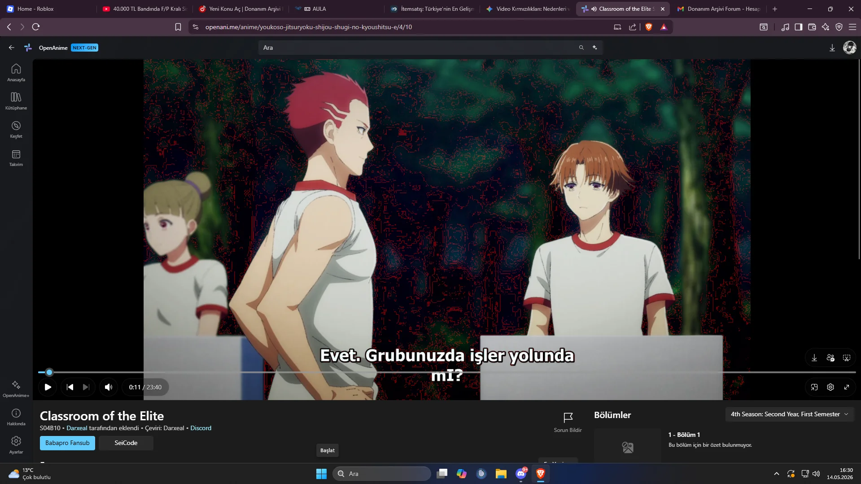Toggle the Brave sidebar panel
861x484 pixels.
pyautogui.click(x=799, y=27)
